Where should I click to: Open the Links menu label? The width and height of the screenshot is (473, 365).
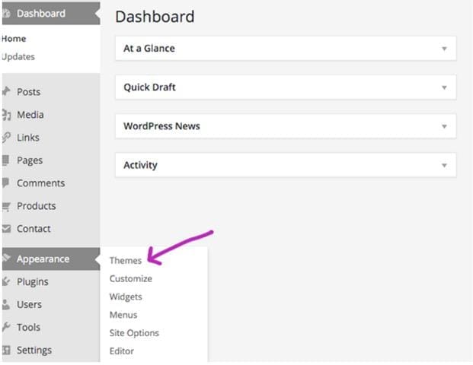click(28, 138)
